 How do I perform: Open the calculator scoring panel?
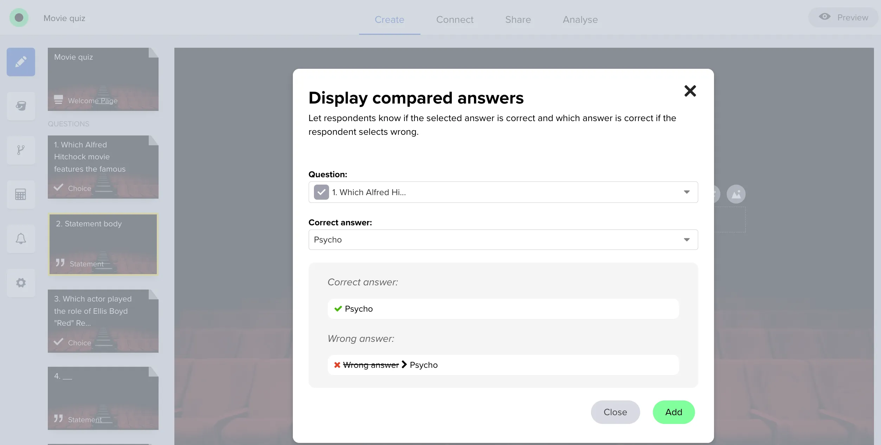click(x=20, y=194)
